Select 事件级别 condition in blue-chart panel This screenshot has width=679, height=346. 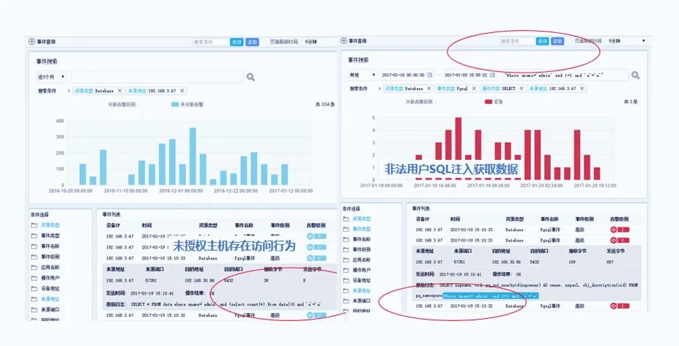pos(51,257)
